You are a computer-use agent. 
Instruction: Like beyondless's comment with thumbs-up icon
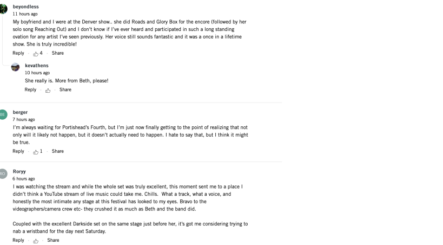click(x=36, y=53)
